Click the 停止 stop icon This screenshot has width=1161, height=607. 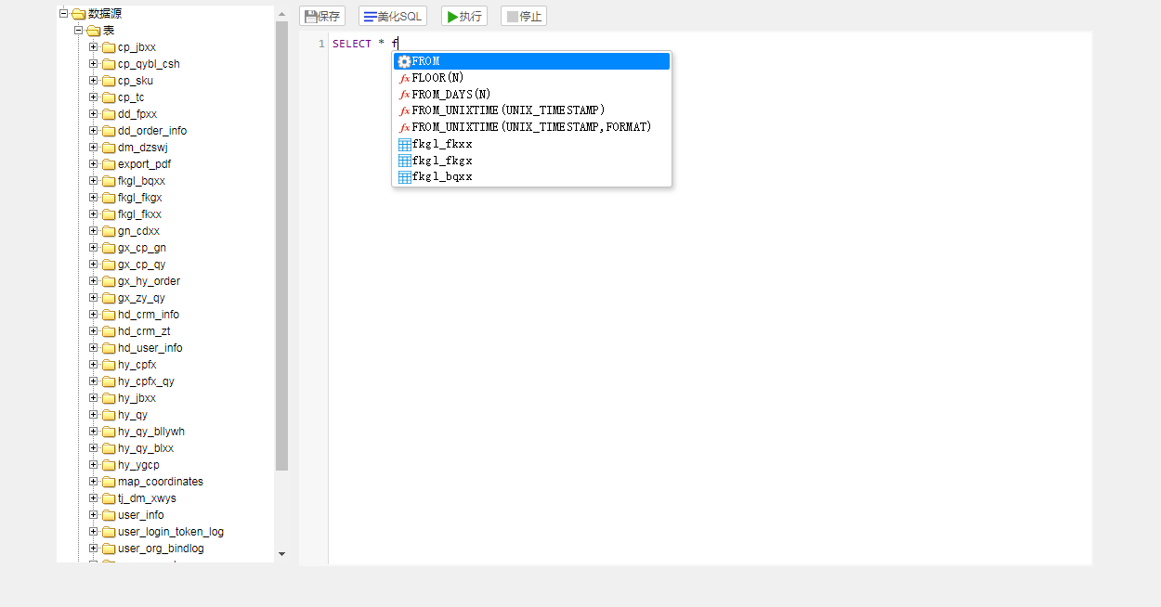coord(514,15)
